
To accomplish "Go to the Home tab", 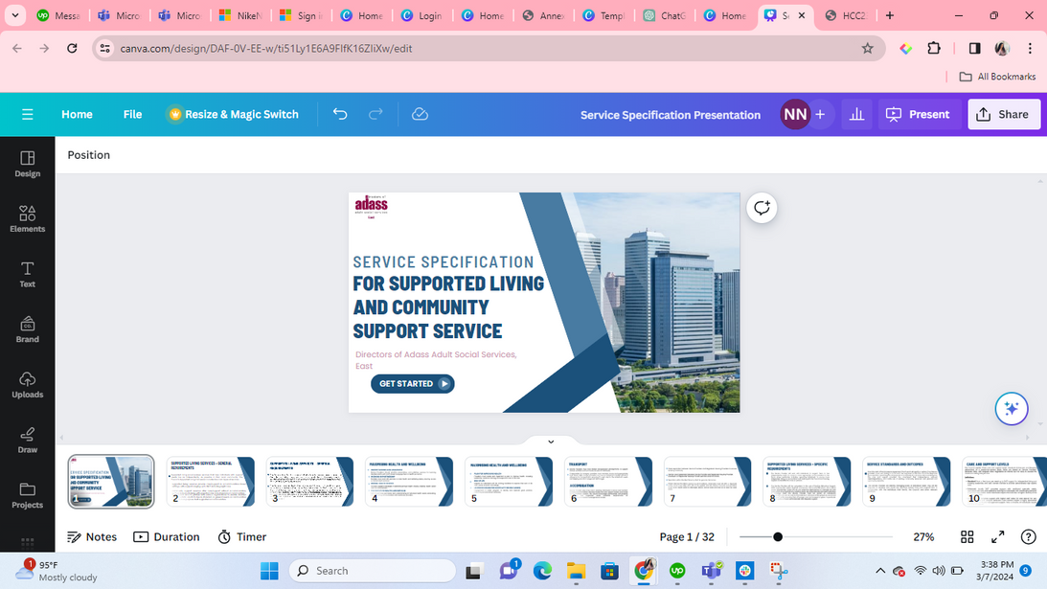I will pyautogui.click(x=77, y=114).
